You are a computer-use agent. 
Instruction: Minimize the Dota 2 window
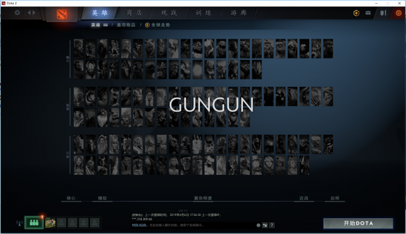(x=376, y=3)
